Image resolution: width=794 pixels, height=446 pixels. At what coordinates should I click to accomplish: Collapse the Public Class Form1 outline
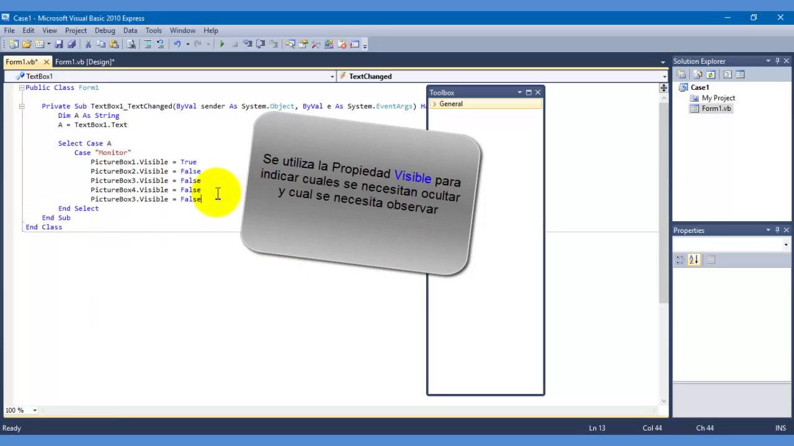pos(22,88)
